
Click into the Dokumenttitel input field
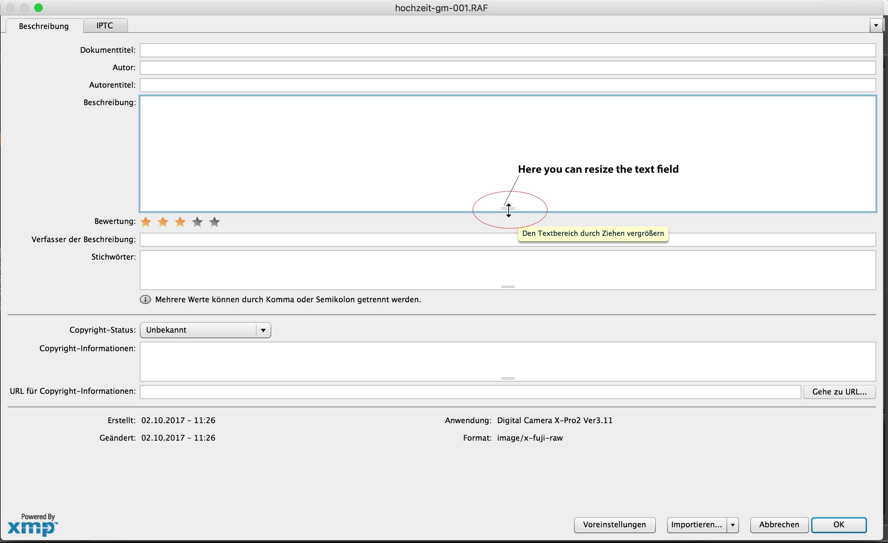coord(507,50)
